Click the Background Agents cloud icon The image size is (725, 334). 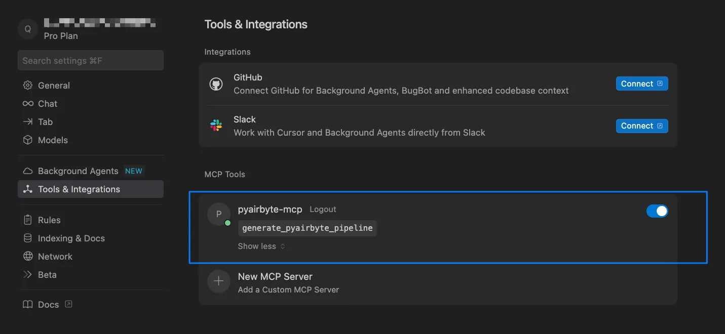pos(28,171)
